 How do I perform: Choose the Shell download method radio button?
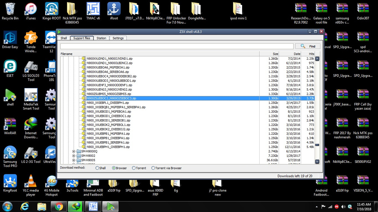100,168
